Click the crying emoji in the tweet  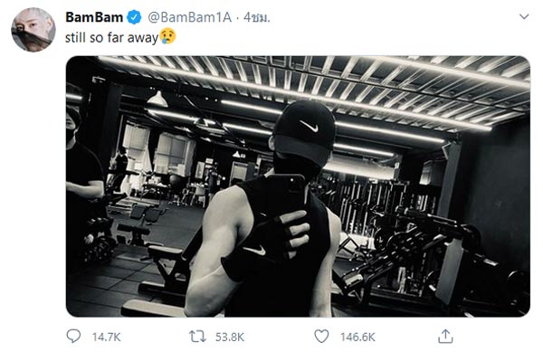pos(167,36)
